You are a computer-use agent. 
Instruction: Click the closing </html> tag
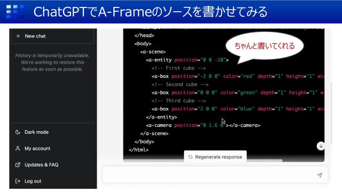(x=139, y=150)
